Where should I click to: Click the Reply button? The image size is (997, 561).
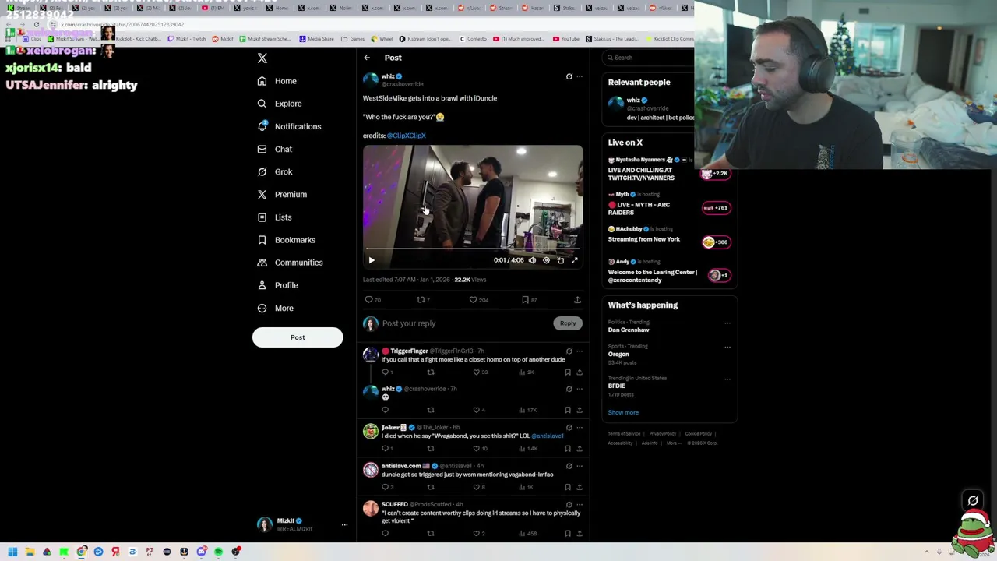point(568,323)
